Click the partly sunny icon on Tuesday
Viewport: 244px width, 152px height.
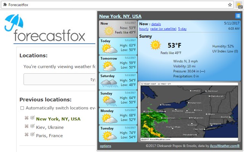pyautogui.click(x=109, y=136)
